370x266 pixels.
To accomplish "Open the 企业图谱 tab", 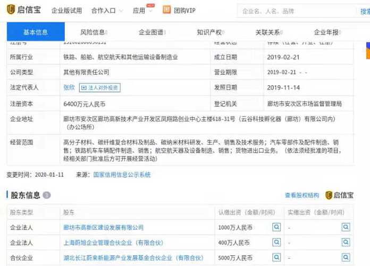I will coord(152,32).
